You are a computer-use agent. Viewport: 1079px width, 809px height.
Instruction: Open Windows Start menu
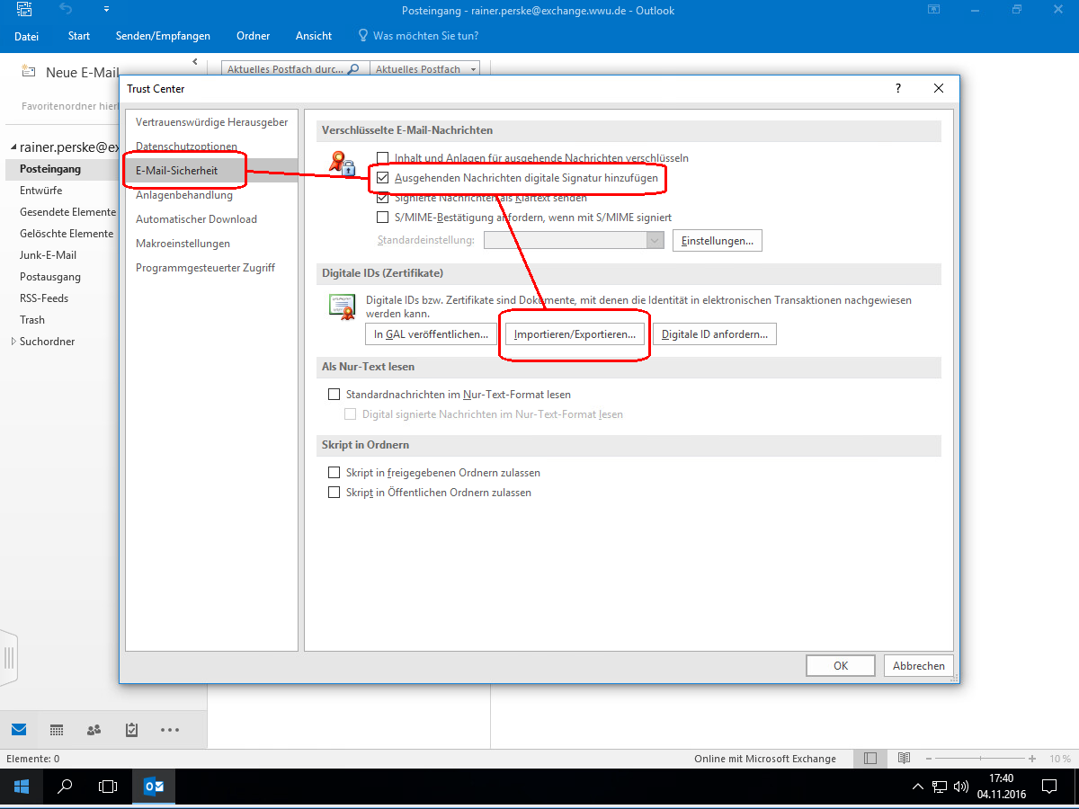[x=22, y=787]
